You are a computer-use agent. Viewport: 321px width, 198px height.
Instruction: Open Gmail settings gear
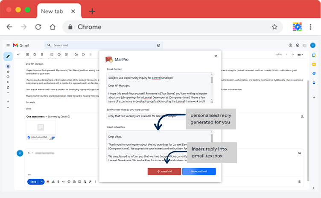pos(298,45)
